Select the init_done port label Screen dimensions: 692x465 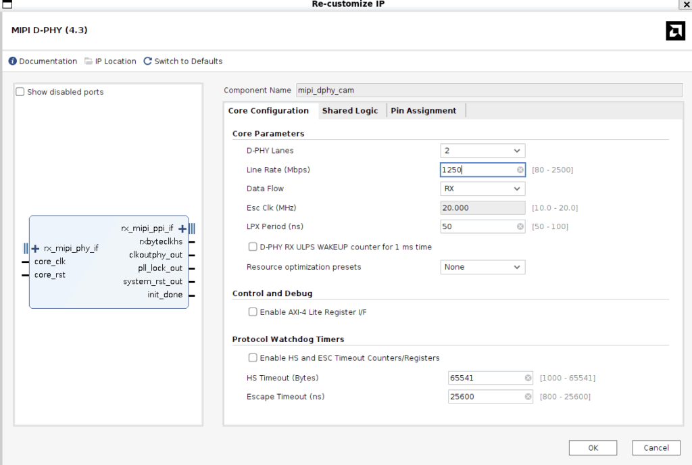[165, 295]
